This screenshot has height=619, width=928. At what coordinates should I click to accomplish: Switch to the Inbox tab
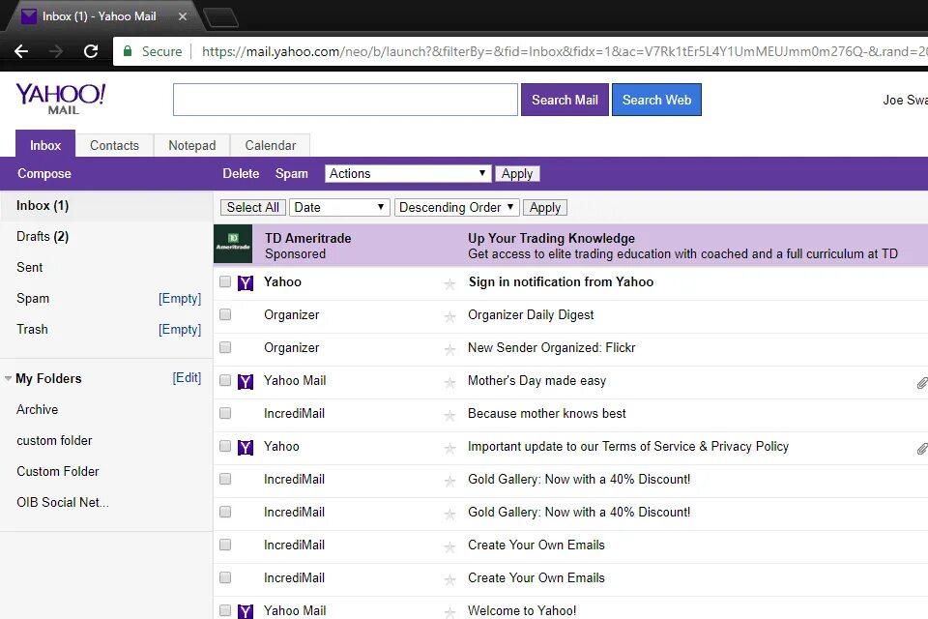tap(45, 145)
